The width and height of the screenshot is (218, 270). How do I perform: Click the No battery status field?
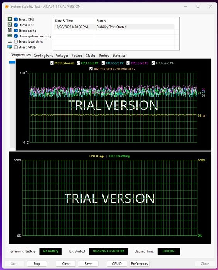(x=51, y=251)
